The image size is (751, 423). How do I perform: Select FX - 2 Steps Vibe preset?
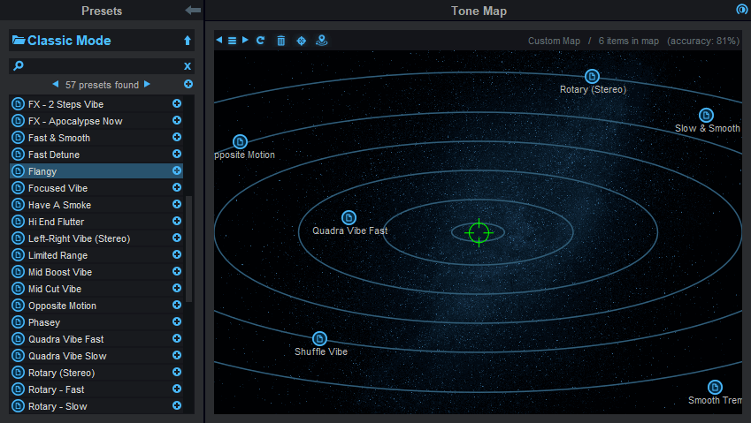[96, 103]
